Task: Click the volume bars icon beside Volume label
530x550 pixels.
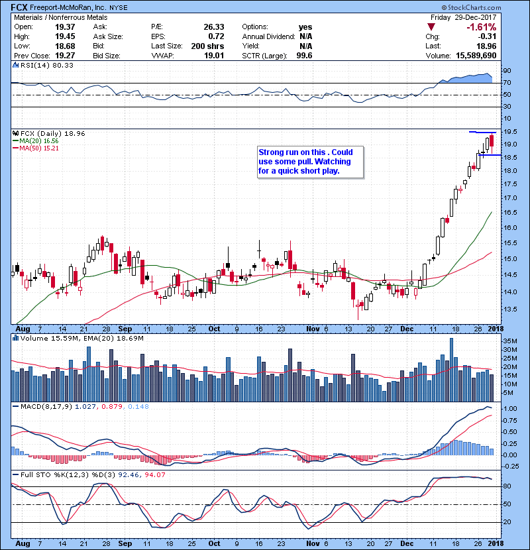Action: [15, 338]
